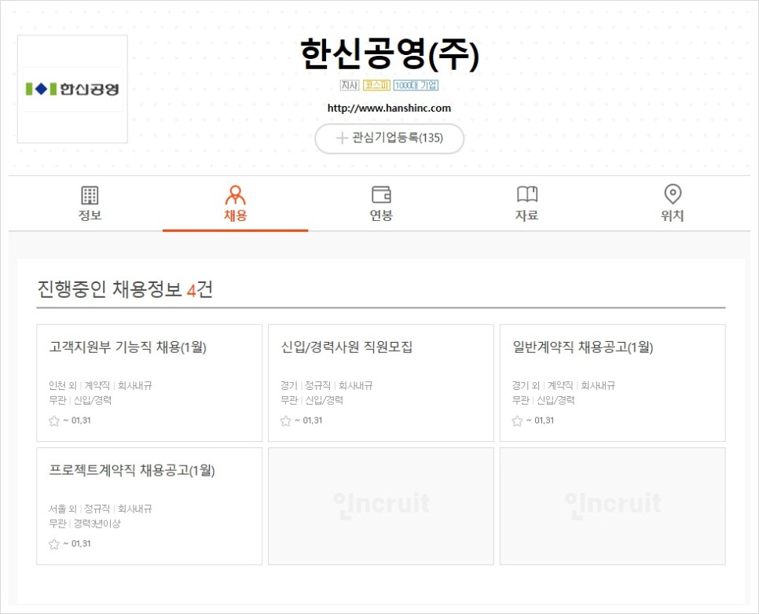
Task: Click the 지사 badge
Action: pyautogui.click(x=350, y=85)
